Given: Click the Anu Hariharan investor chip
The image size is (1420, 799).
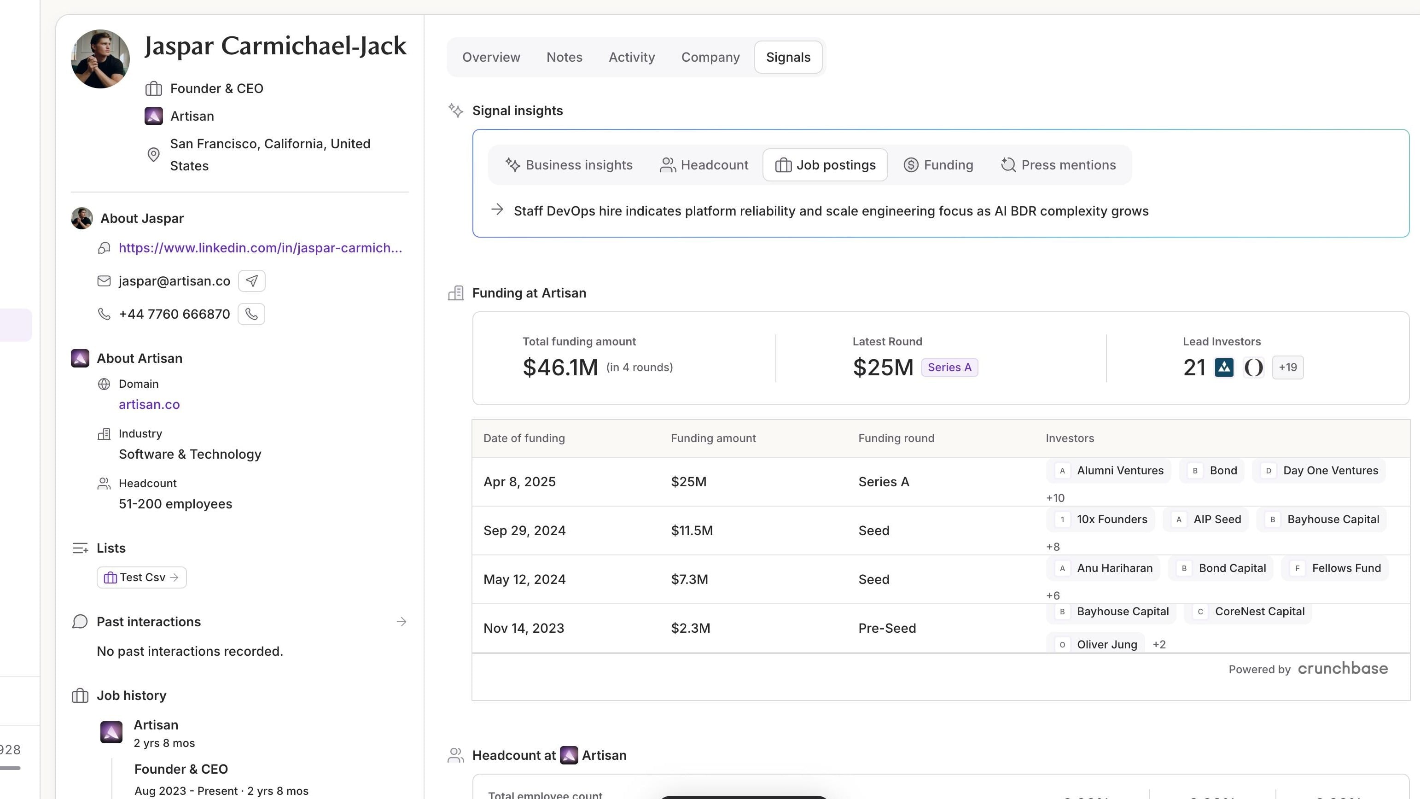Looking at the screenshot, I should tap(1103, 568).
